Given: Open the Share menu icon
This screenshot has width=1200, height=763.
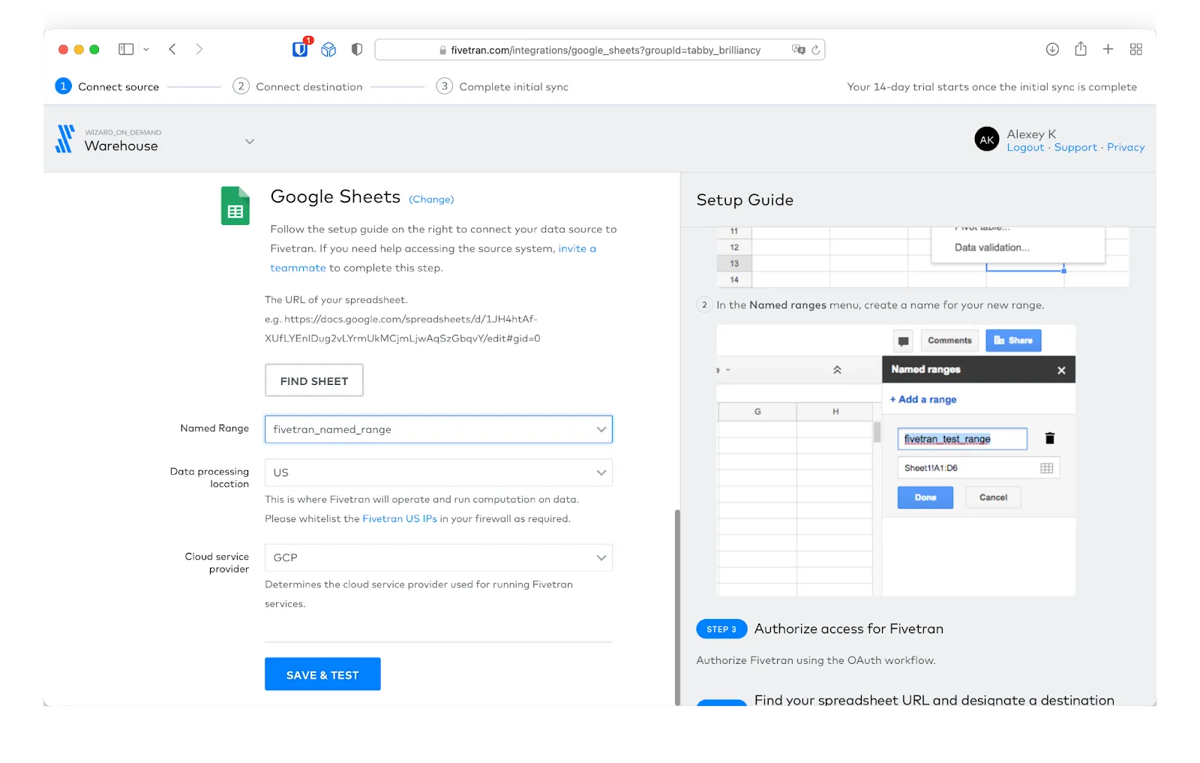Looking at the screenshot, I should click(x=1081, y=49).
